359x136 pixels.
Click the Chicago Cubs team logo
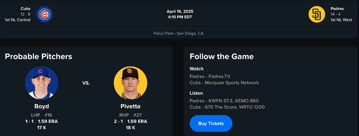coord(45,14)
